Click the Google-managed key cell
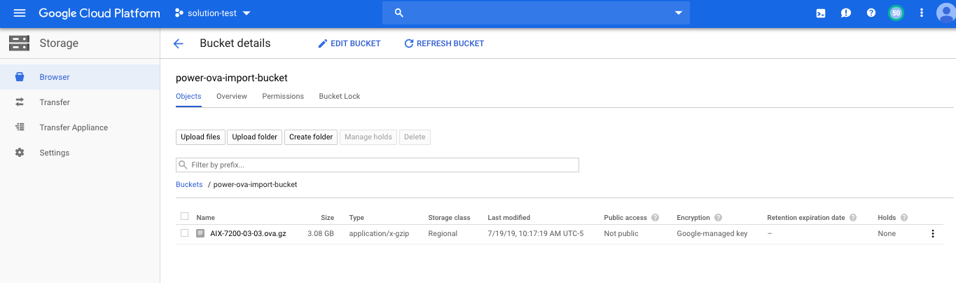 [712, 233]
